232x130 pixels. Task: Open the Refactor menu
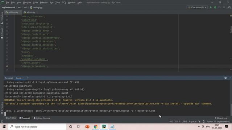click(44, 3)
